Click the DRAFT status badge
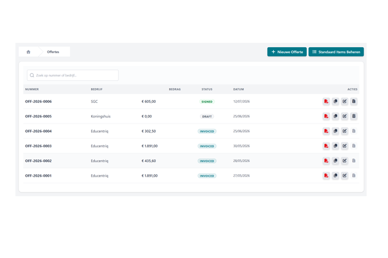Viewport: 388px width, 258px height. 207,116
